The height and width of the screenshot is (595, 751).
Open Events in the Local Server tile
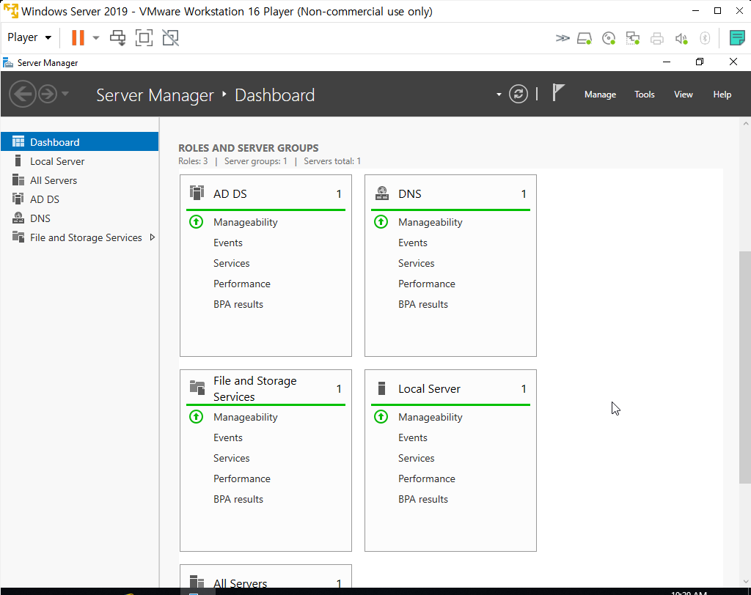(x=413, y=437)
